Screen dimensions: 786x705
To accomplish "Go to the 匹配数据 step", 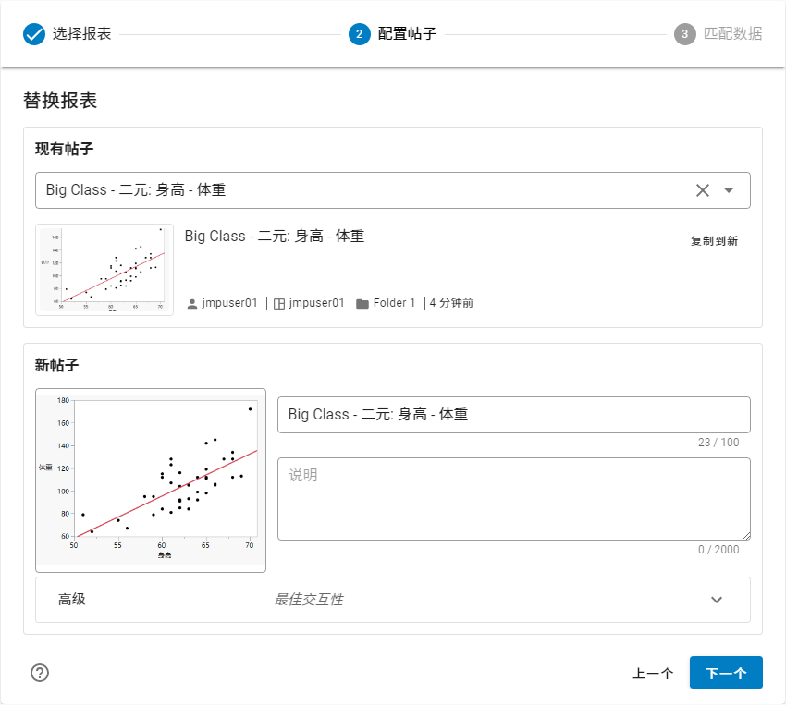I will pos(732,34).
